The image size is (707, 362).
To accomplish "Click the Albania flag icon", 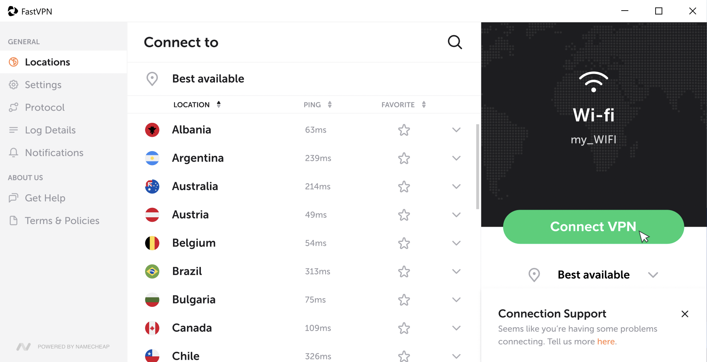I will [x=152, y=130].
